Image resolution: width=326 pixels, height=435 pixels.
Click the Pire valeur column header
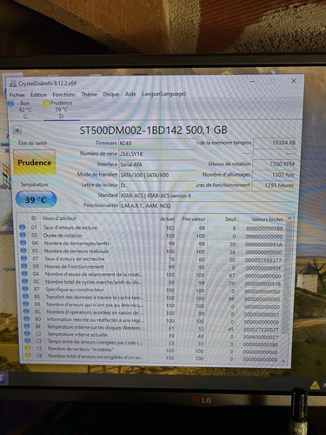[x=194, y=219]
